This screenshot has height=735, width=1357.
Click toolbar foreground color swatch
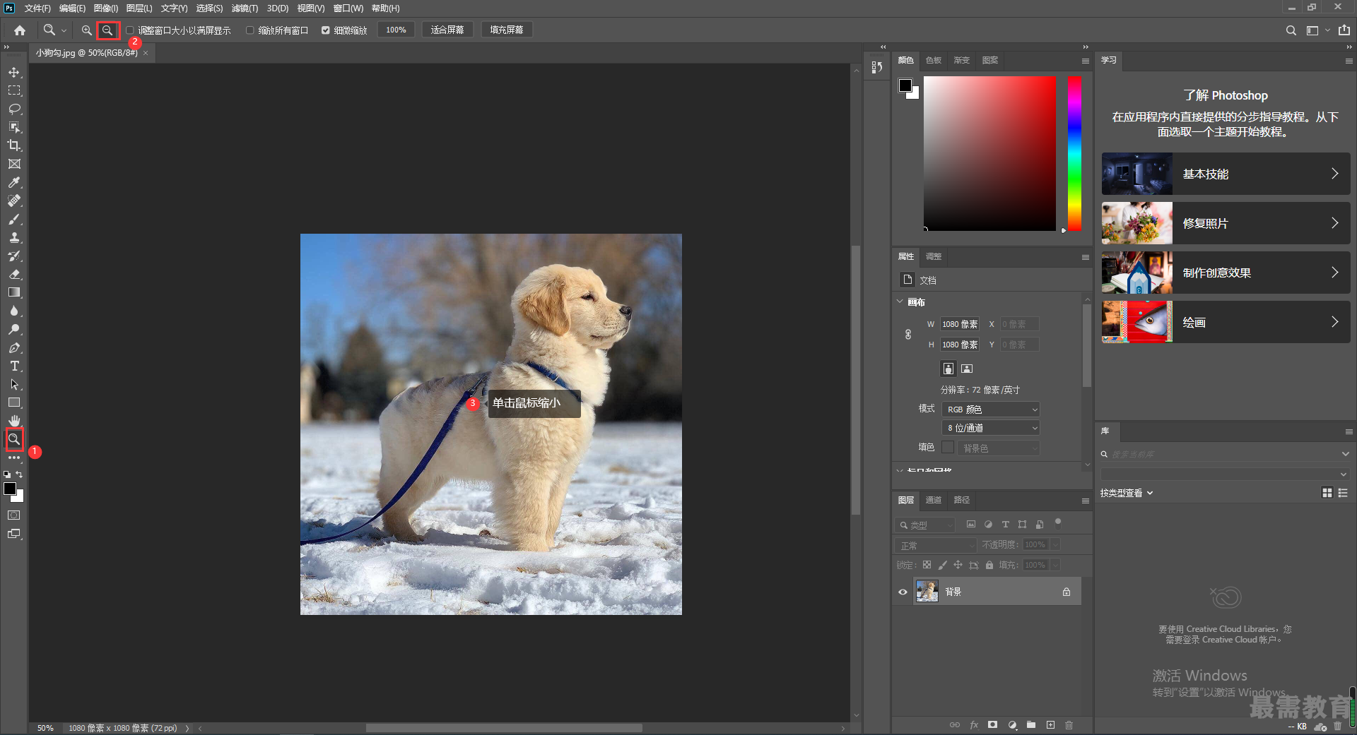tap(10, 489)
